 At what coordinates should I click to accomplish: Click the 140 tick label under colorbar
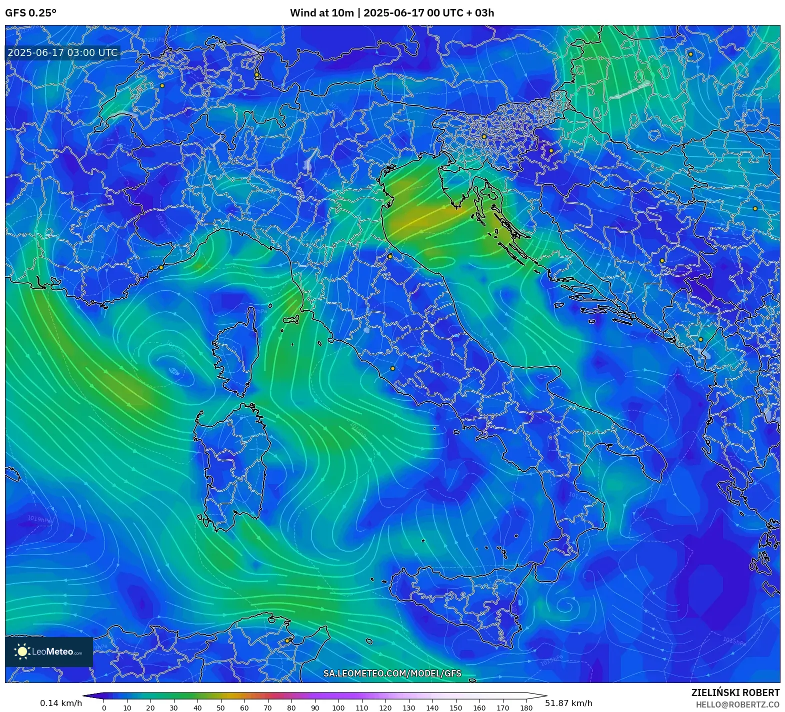[x=432, y=708]
